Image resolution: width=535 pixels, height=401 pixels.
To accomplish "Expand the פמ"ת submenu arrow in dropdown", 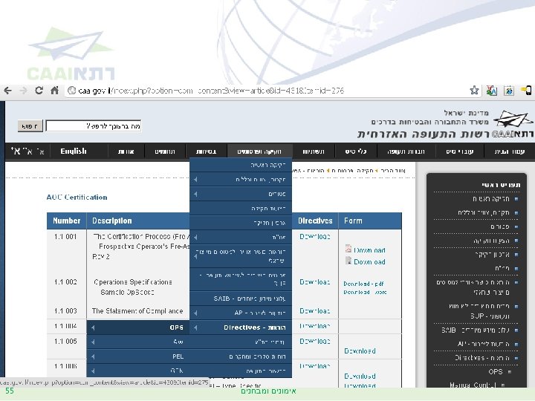I will click(x=195, y=237).
